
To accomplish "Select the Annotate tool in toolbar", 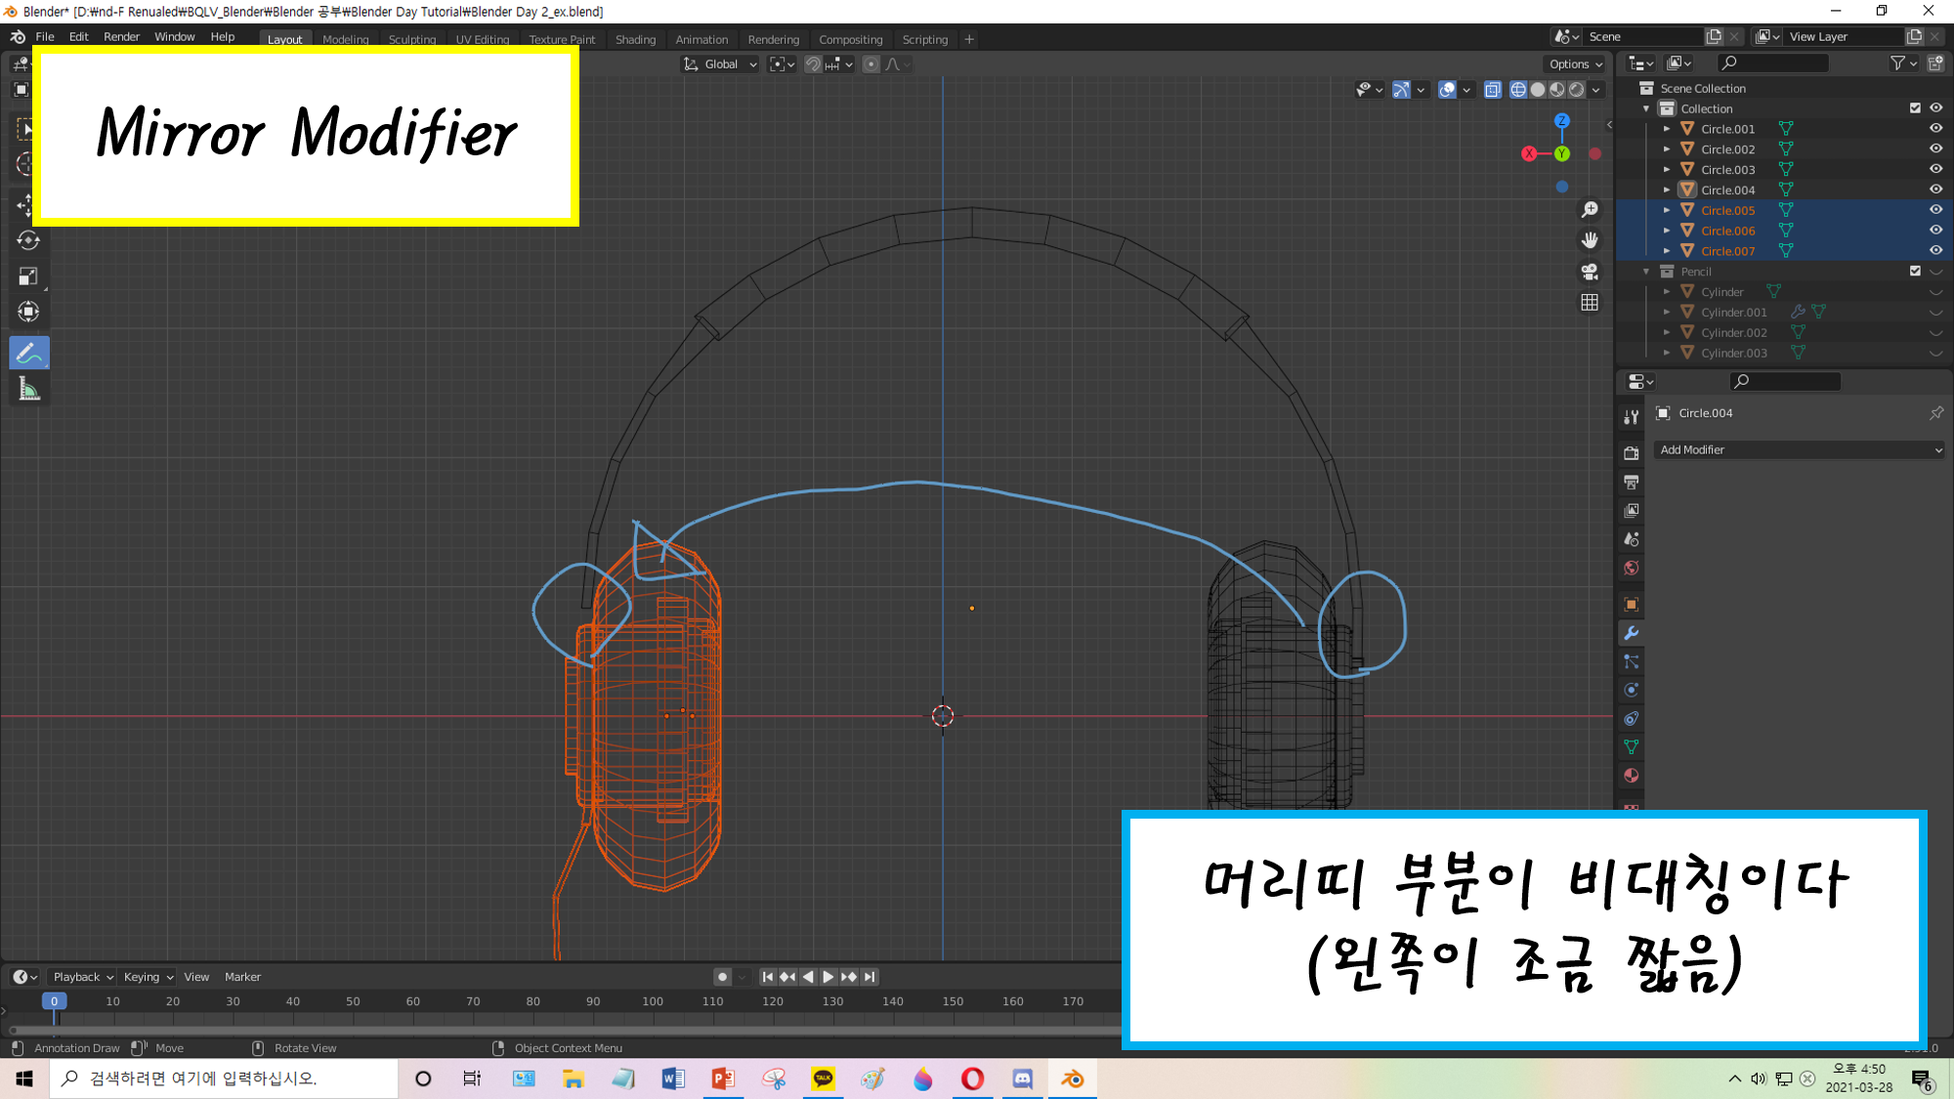I will click(28, 354).
